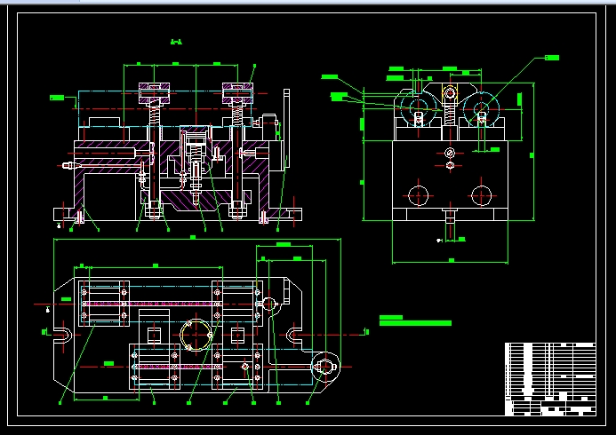Select the small center hole in side view
The height and width of the screenshot is (435, 616).
[x=450, y=154]
